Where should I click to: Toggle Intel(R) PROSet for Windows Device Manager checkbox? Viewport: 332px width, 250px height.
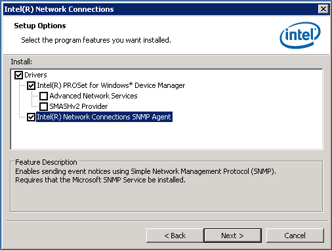(x=31, y=85)
